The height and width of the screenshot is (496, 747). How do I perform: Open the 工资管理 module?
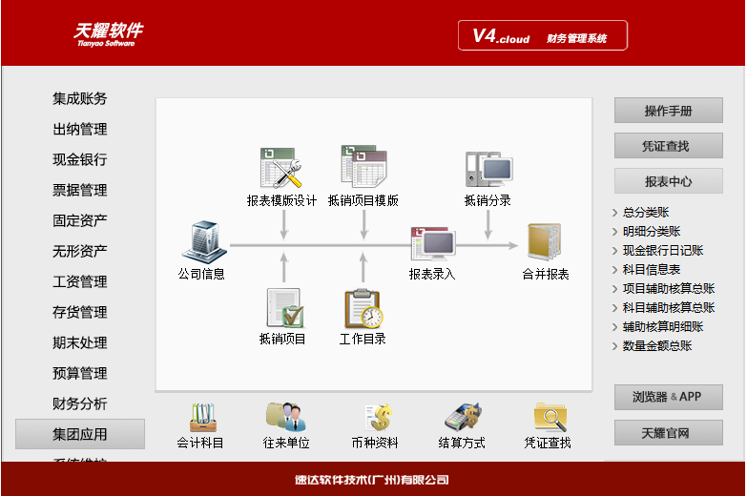click(x=79, y=281)
